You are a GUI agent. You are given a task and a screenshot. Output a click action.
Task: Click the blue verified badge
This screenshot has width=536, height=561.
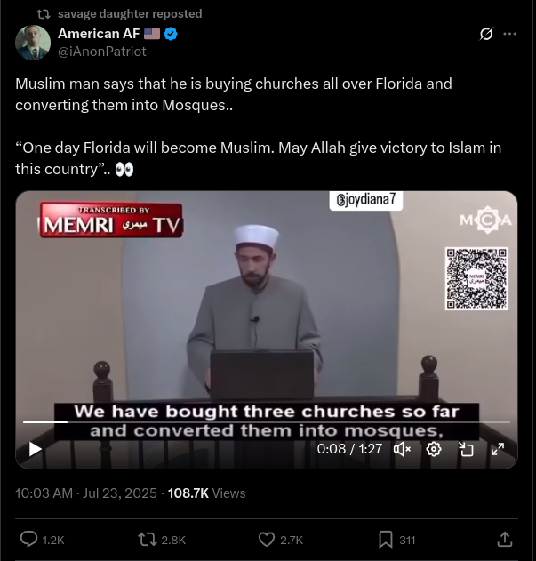pos(171,34)
